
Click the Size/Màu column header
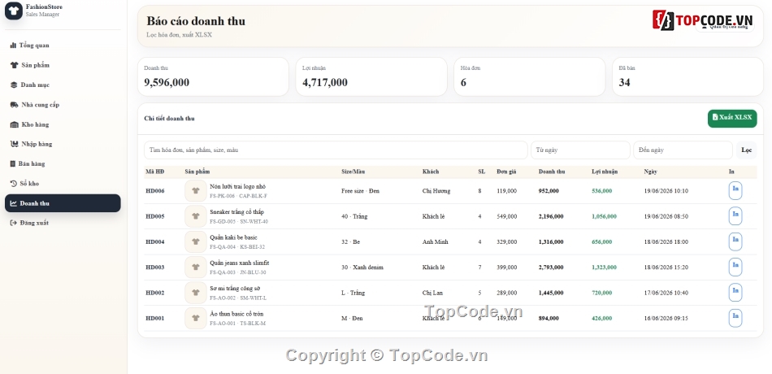353,172
